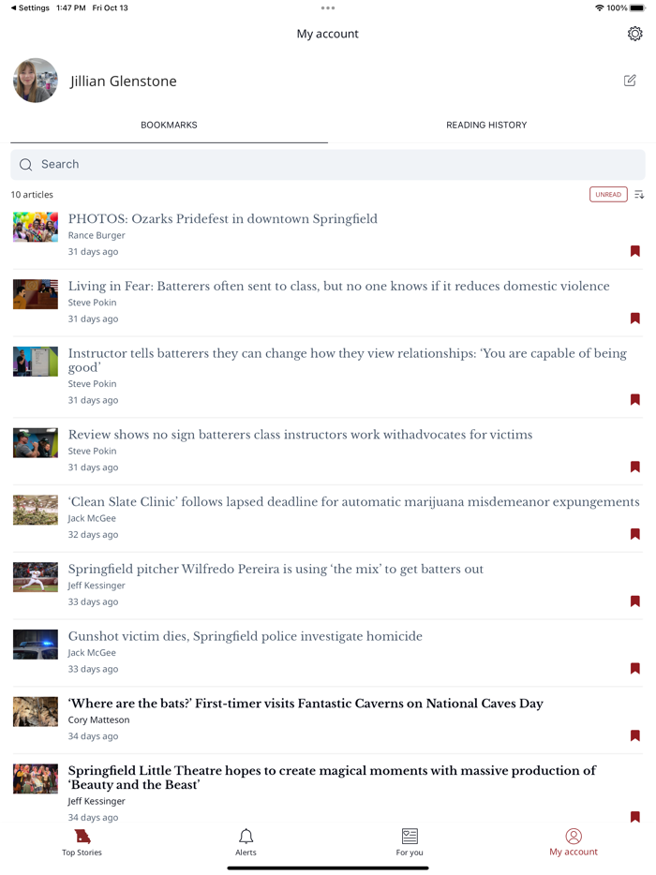The width and height of the screenshot is (656, 875).
Task: Tap the police lights article thumbnail
Action: tap(36, 645)
